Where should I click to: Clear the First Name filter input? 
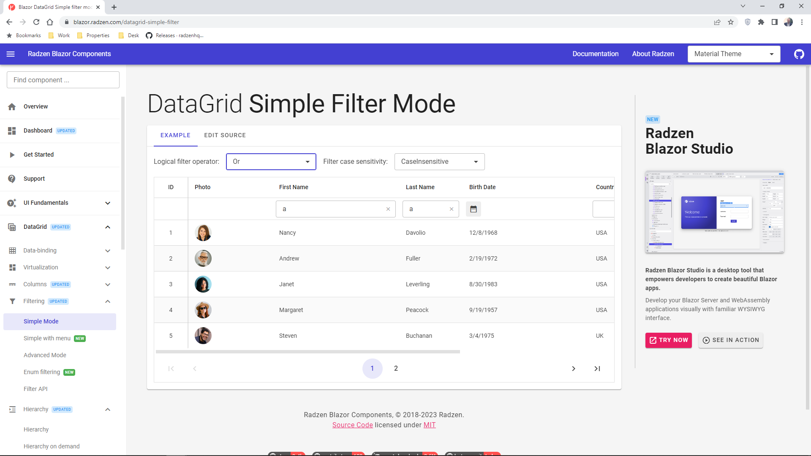(x=388, y=209)
